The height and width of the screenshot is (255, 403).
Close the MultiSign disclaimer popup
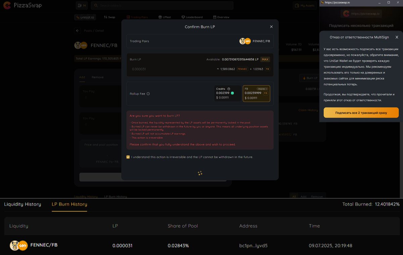pos(397,37)
